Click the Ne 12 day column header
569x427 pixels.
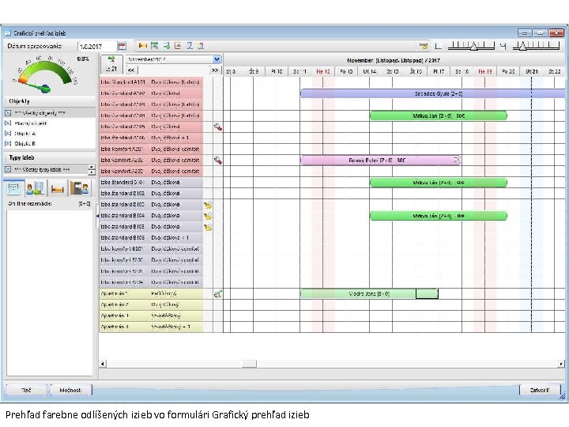click(323, 71)
